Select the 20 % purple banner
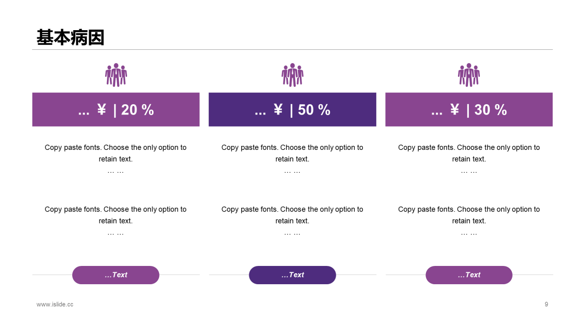Image resolution: width=585 pixels, height=329 pixels. tap(116, 110)
